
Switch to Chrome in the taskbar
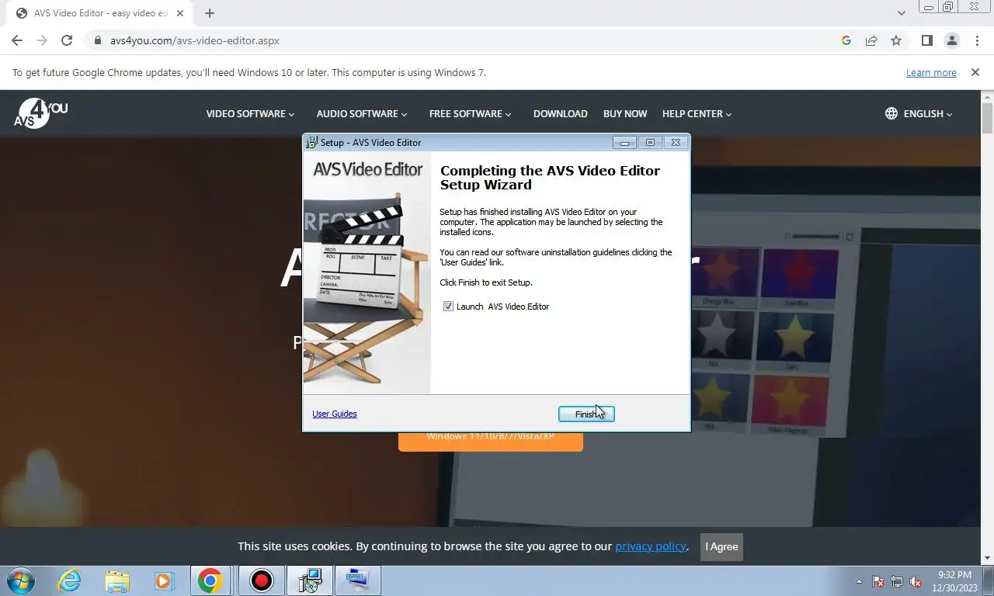point(210,580)
